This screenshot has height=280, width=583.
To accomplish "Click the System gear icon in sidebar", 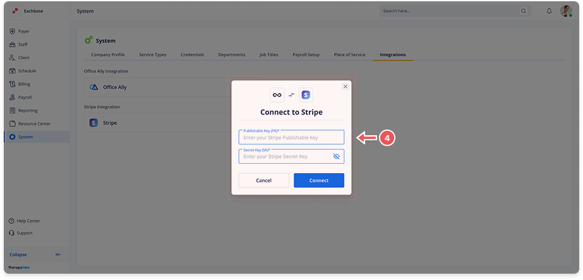I will [12, 137].
